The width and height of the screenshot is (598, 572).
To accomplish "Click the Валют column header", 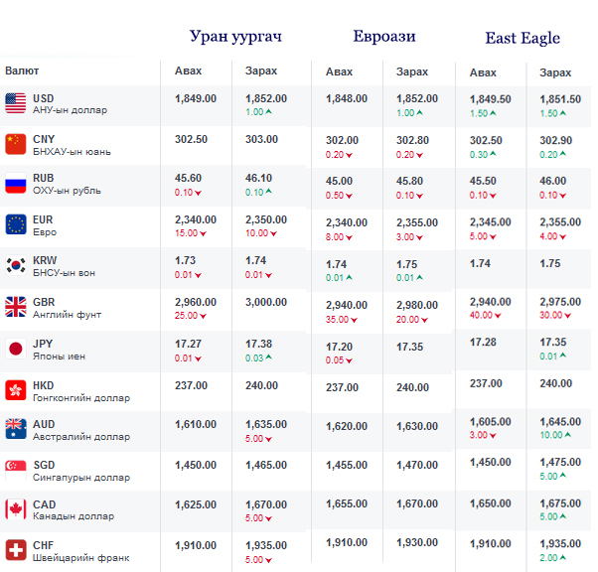I will (23, 71).
